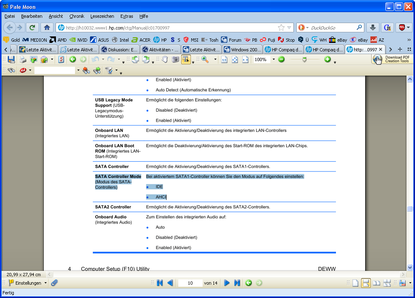Zoom in with green plus button
The image size is (415, 298).
pos(327,59)
